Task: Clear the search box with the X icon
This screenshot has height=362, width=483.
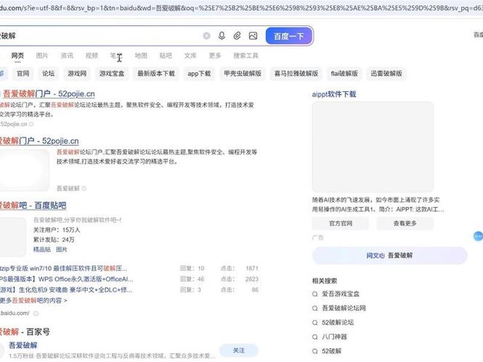Action: pos(206,36)
